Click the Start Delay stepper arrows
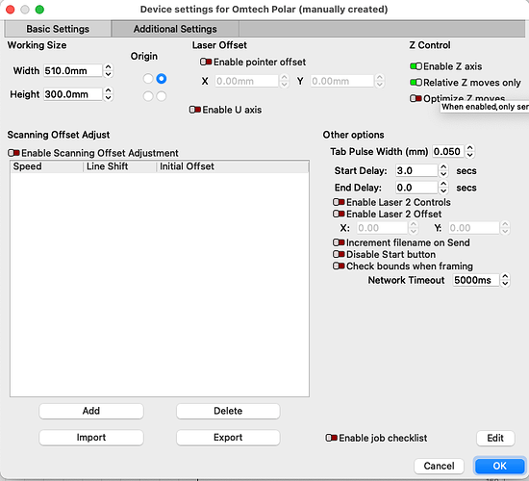Viewport: 529px width, 481px height. tap(443, 170)
